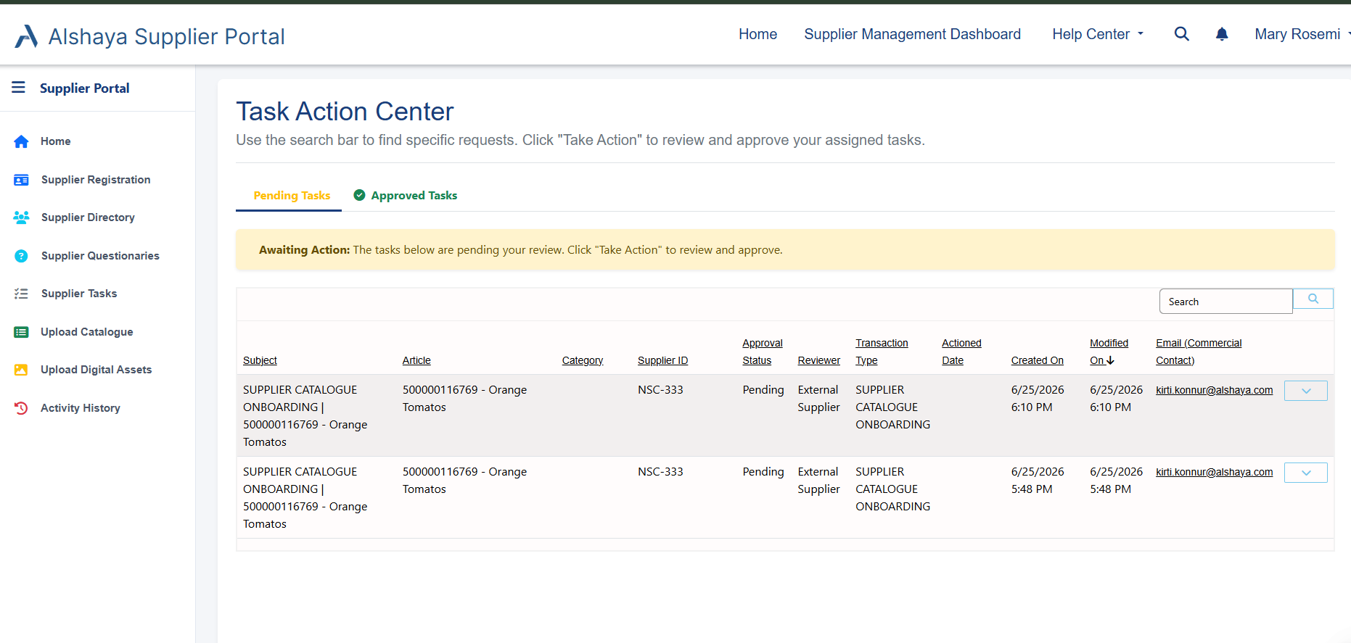Viewport: 1351px width, 643px height.
Task: Click the Alshaya logo icon
Action: 26,36
